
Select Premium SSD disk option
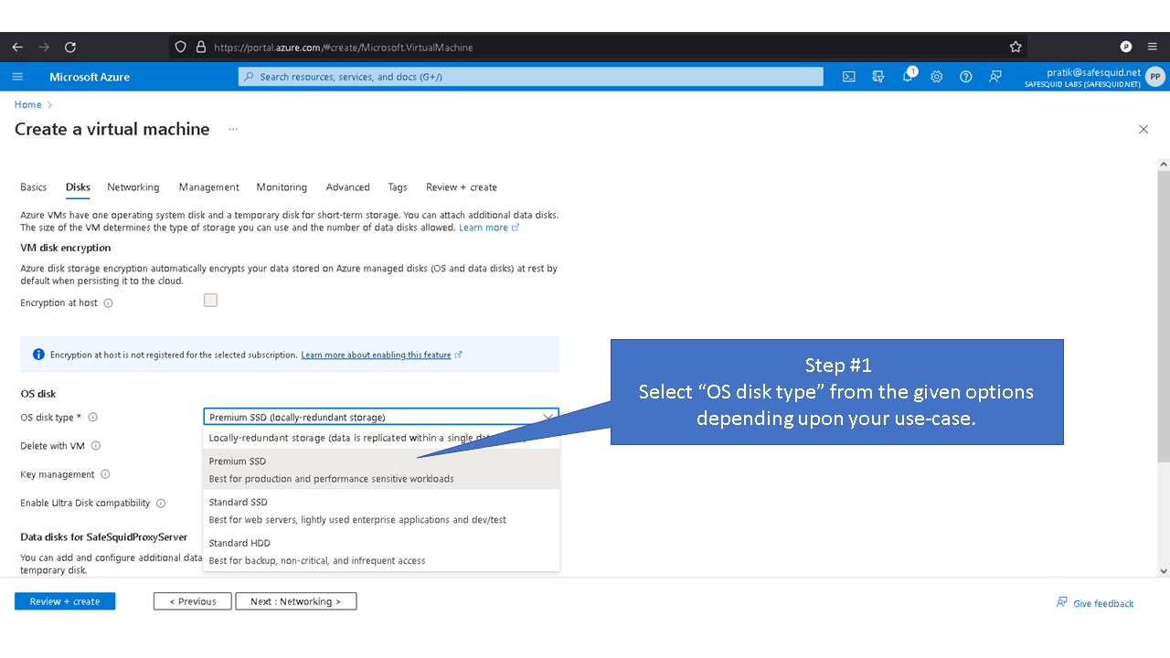click(381, 469)
